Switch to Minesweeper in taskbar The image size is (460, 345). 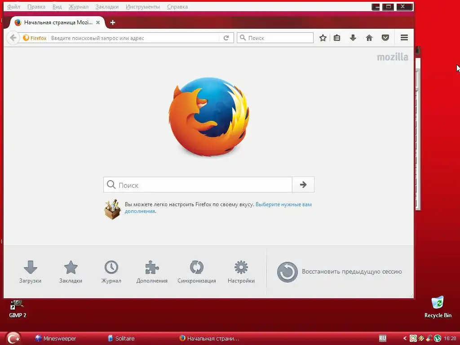[x=55, y=338]
